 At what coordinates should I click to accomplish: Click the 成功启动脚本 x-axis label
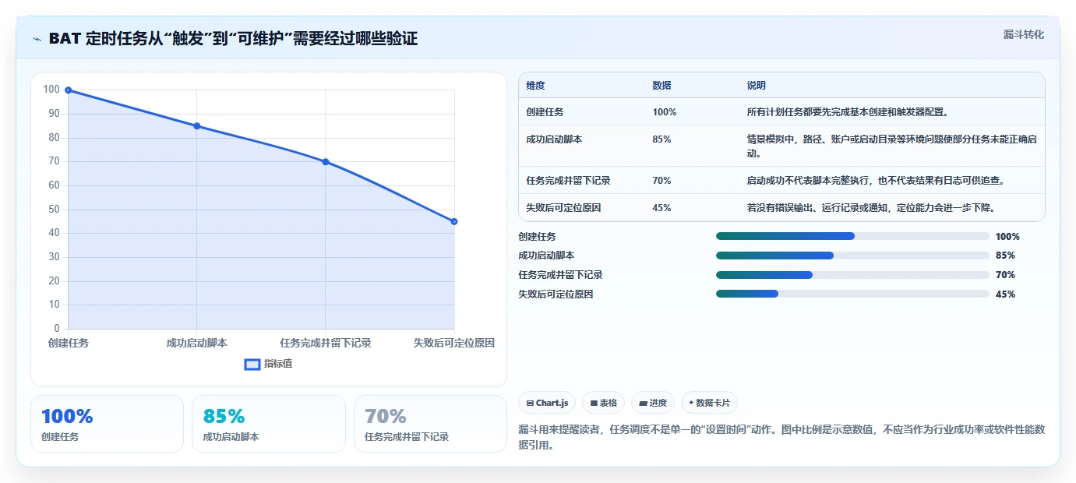(197, 343)
